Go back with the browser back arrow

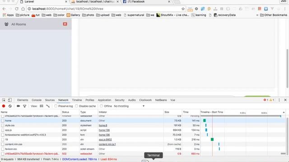tap(4, 9)
